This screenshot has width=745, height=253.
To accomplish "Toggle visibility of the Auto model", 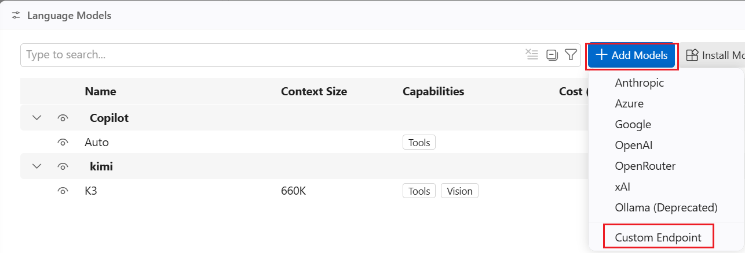I will [63, 142].
